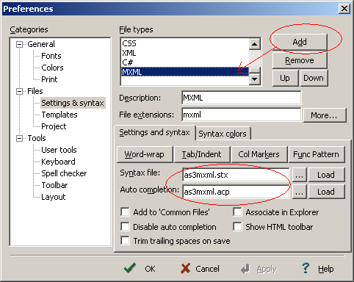Open the Func Pattern settings button
Viewport: 354px width, 282px height.
(x=317, y=154)
